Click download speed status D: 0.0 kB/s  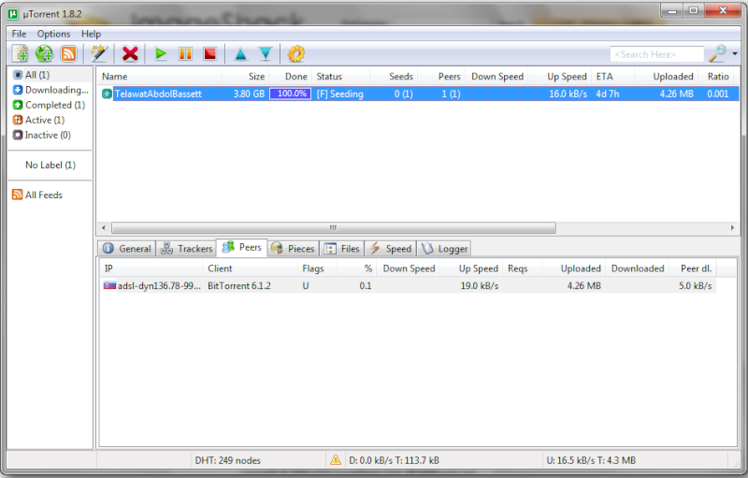(394, 460)
